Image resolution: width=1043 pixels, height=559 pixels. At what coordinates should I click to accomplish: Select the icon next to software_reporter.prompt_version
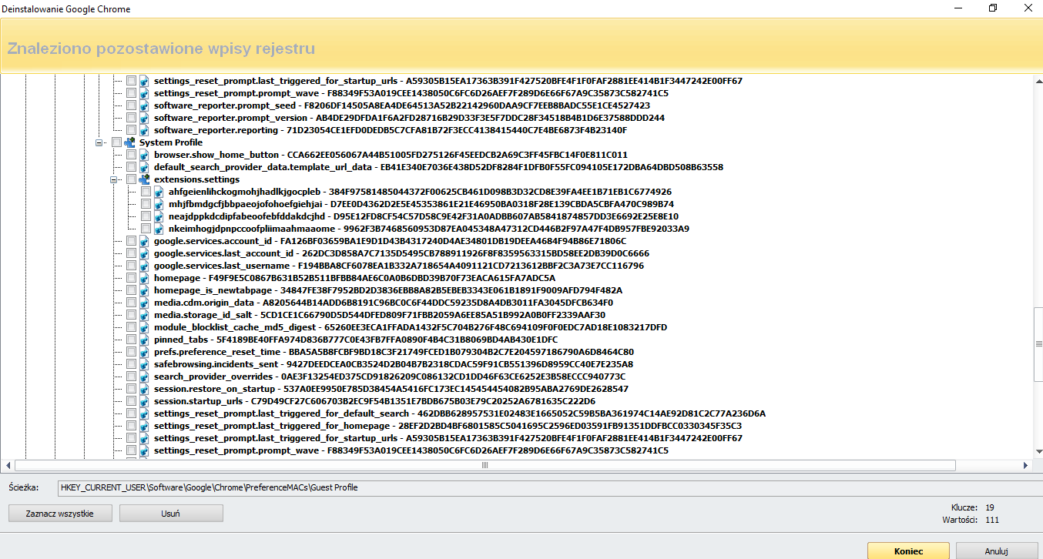point(144,118)
